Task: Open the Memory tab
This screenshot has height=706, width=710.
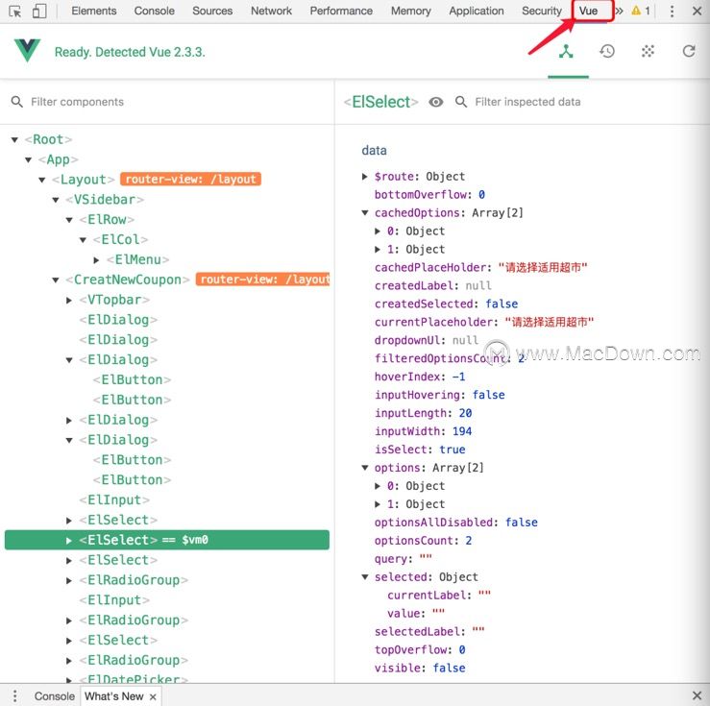Action: 410,11
